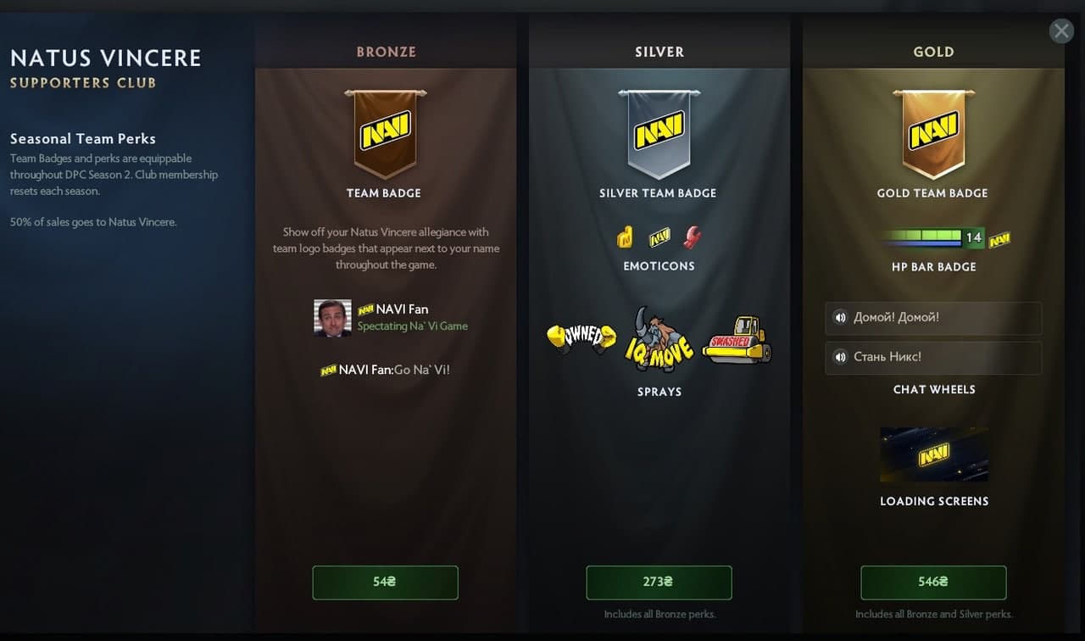Click the Gold tier header
The height and width of the screenshot is (641, 1085).
[933, 52]
